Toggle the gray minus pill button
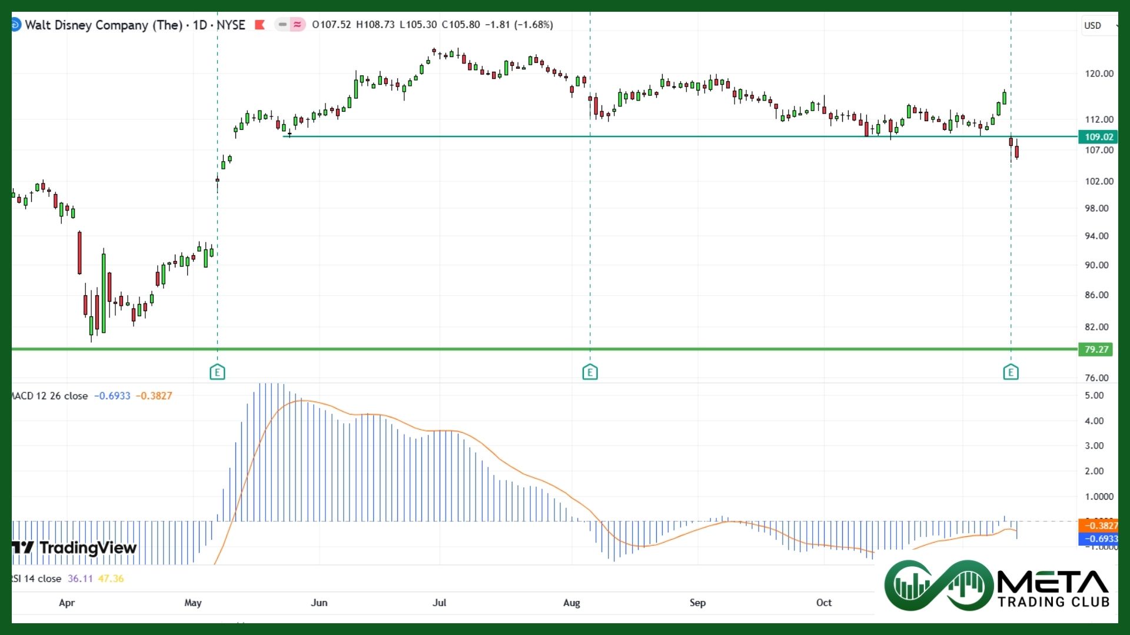The width and height of the screenshot is (1130, 635). (x=282, y=25)
